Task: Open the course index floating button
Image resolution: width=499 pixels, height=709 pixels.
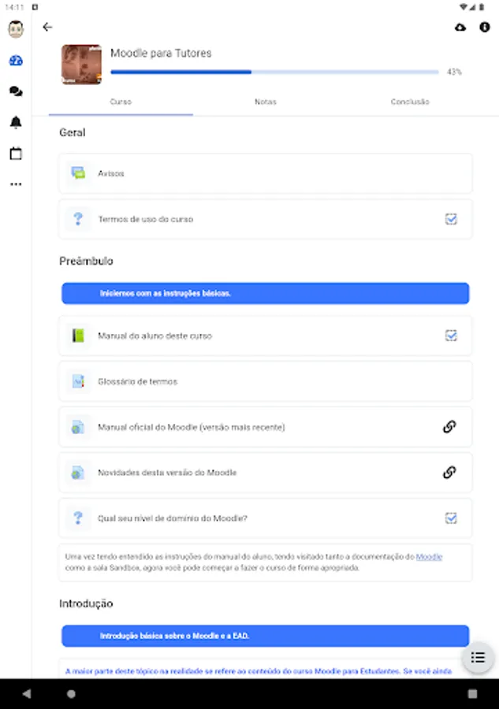Action: (x=477, y=658)
